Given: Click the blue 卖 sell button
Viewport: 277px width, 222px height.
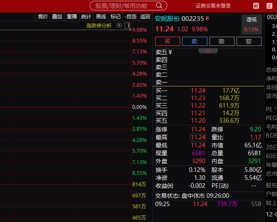Looking at the screenshot, I should 195,41.
